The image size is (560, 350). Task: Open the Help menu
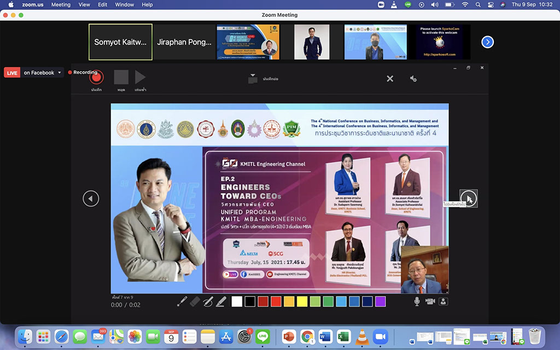click(x=147, y=4)
